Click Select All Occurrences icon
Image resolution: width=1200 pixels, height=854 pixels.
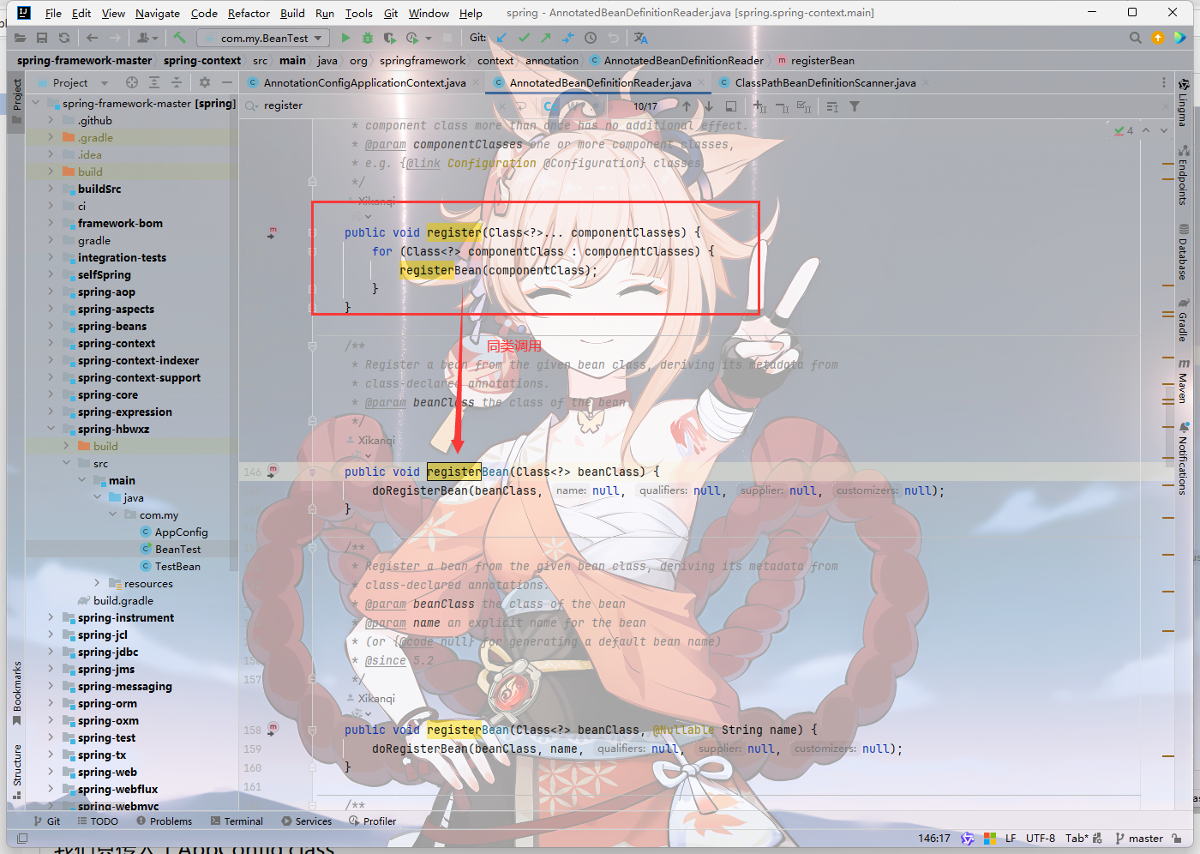click(804, 106)
